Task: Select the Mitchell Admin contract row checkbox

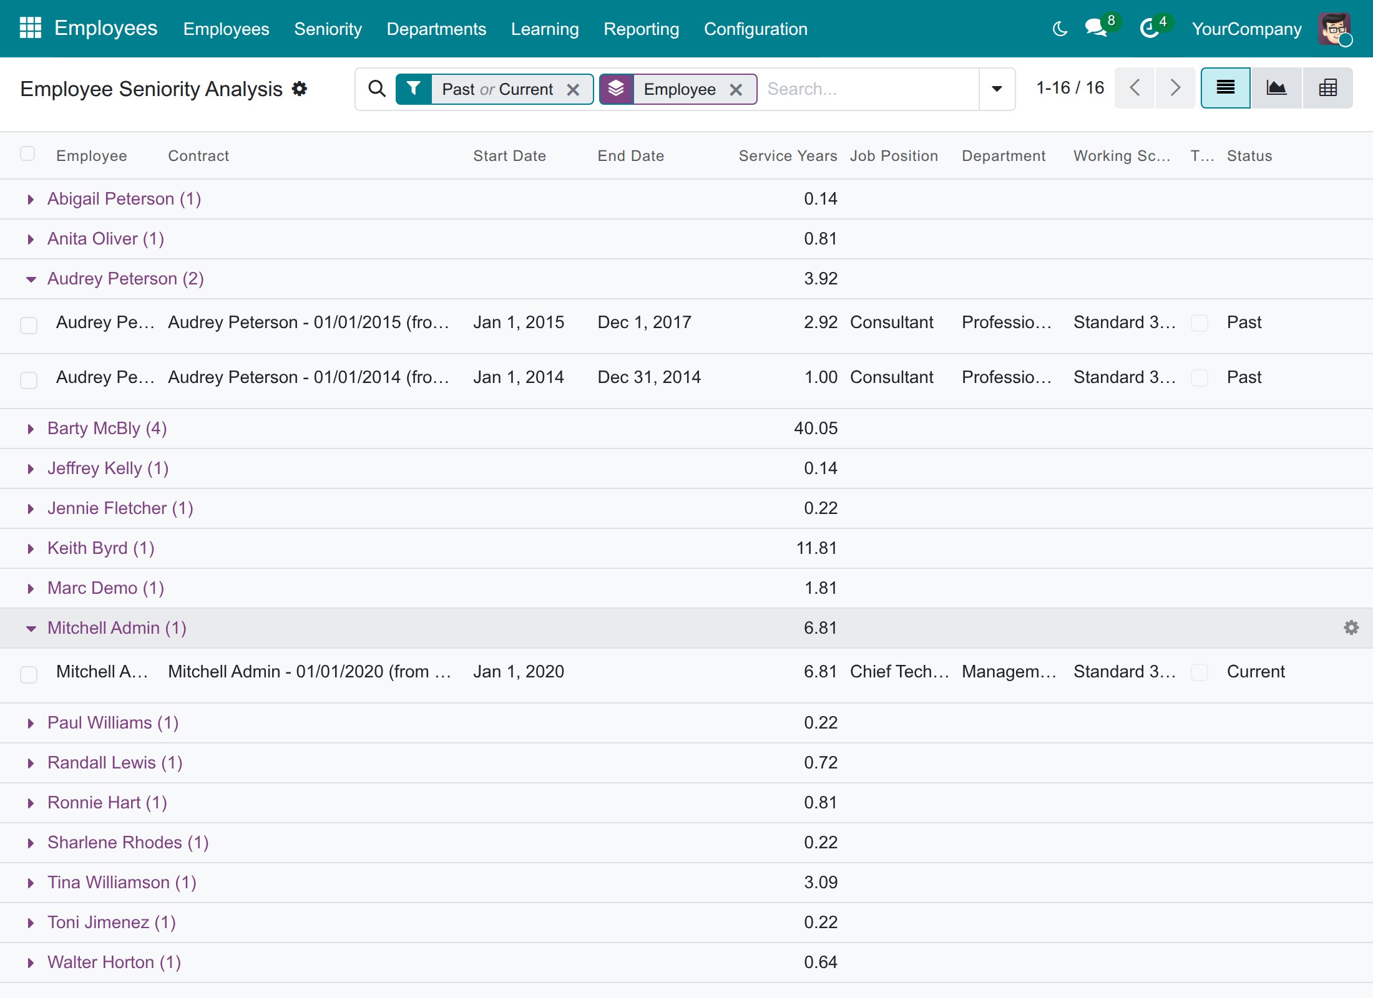Action: 29,674
